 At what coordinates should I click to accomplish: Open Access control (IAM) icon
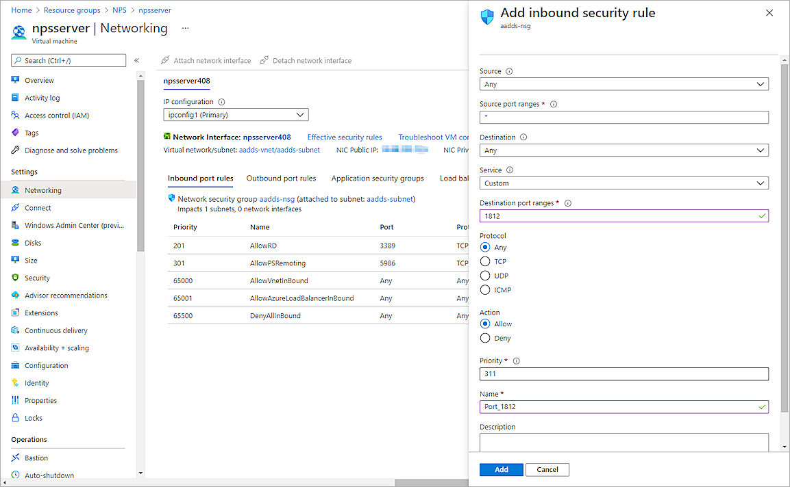(x=15, y=116)
